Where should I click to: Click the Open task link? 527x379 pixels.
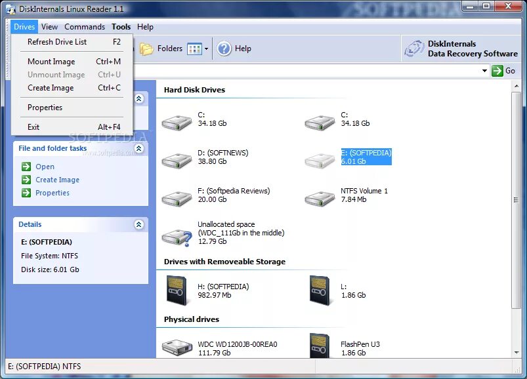coord(45,167)
